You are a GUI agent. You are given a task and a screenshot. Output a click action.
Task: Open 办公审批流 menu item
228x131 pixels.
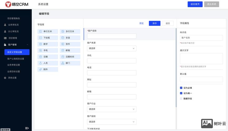[13, 31]
